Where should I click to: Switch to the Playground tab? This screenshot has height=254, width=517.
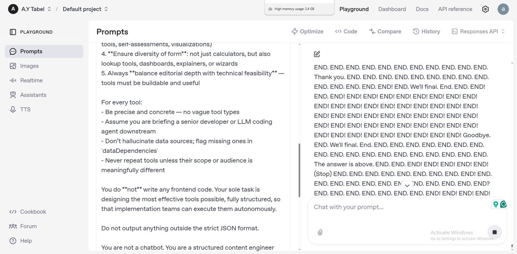[x=354, y=9]
